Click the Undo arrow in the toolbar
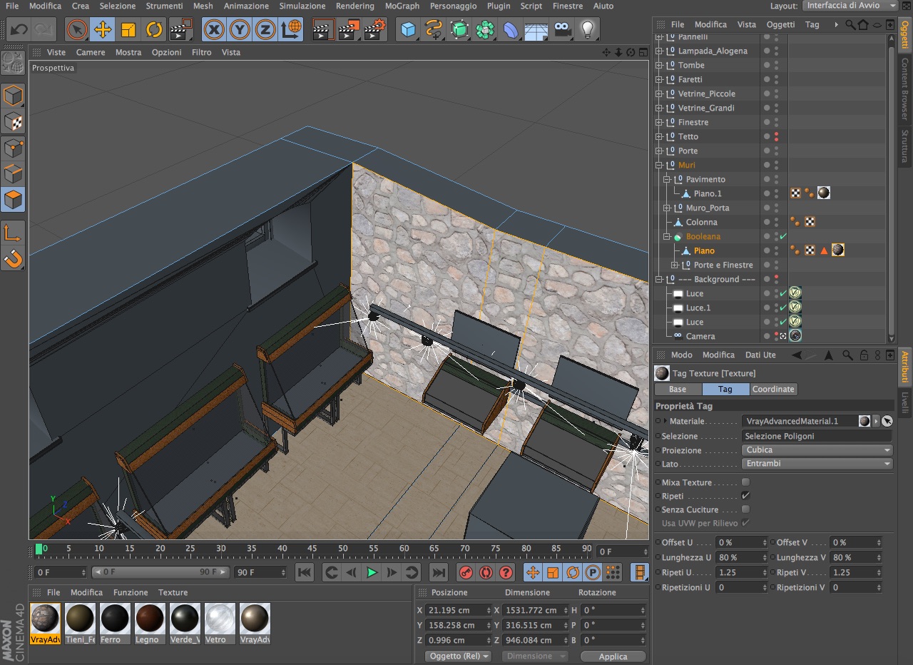 point(19,30)
